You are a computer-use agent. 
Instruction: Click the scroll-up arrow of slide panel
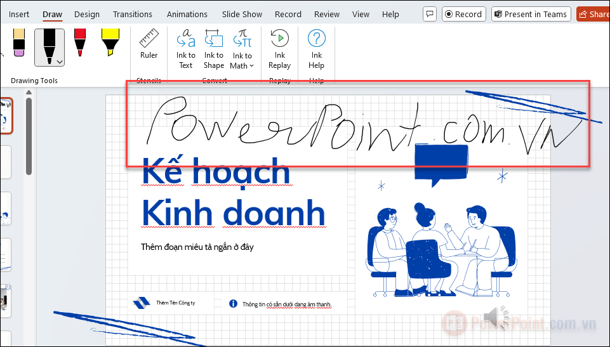(29, 93)
